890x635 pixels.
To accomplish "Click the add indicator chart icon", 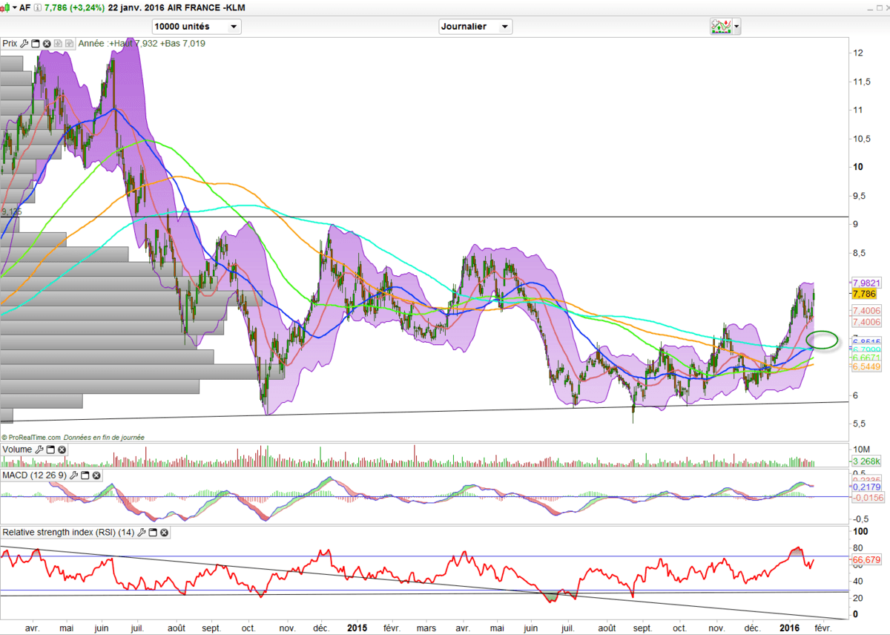I will point(719,27).
